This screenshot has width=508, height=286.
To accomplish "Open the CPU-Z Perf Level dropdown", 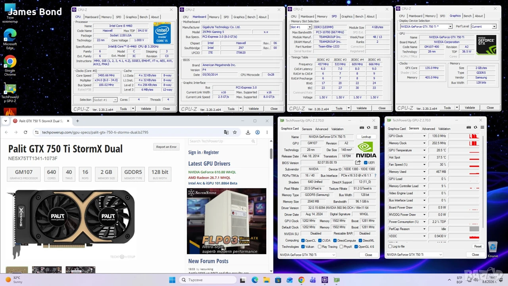I will click(x=483, y=27).
